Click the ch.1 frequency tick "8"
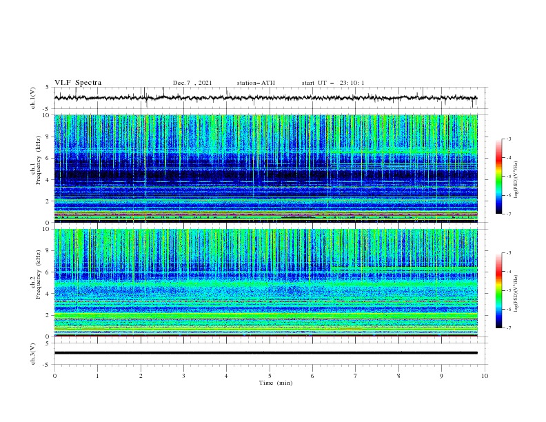Screen dimensions: 546x422 [48, 137]
